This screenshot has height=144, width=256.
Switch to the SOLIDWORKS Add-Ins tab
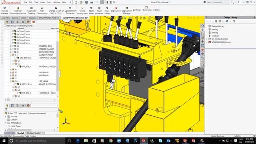pos(49,18)
